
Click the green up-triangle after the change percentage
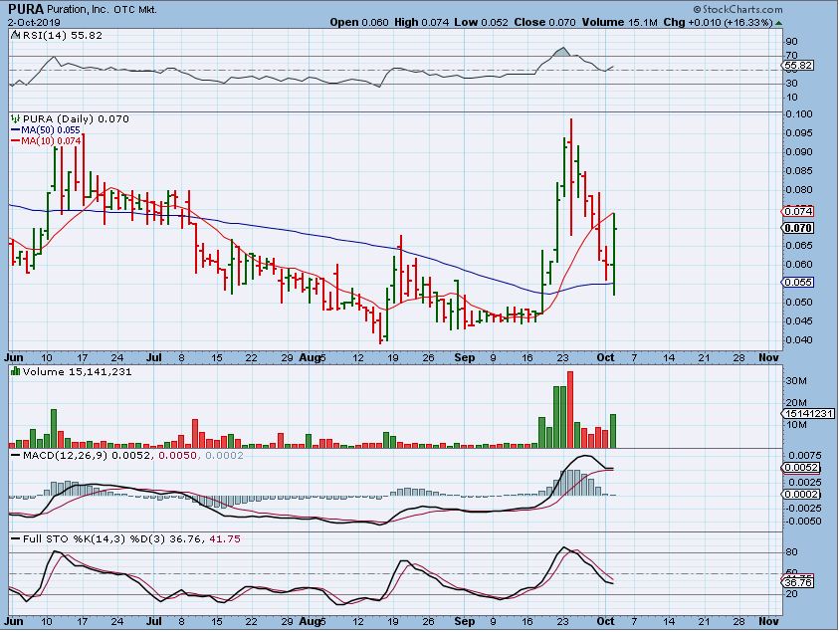click(x=778, y=23)
